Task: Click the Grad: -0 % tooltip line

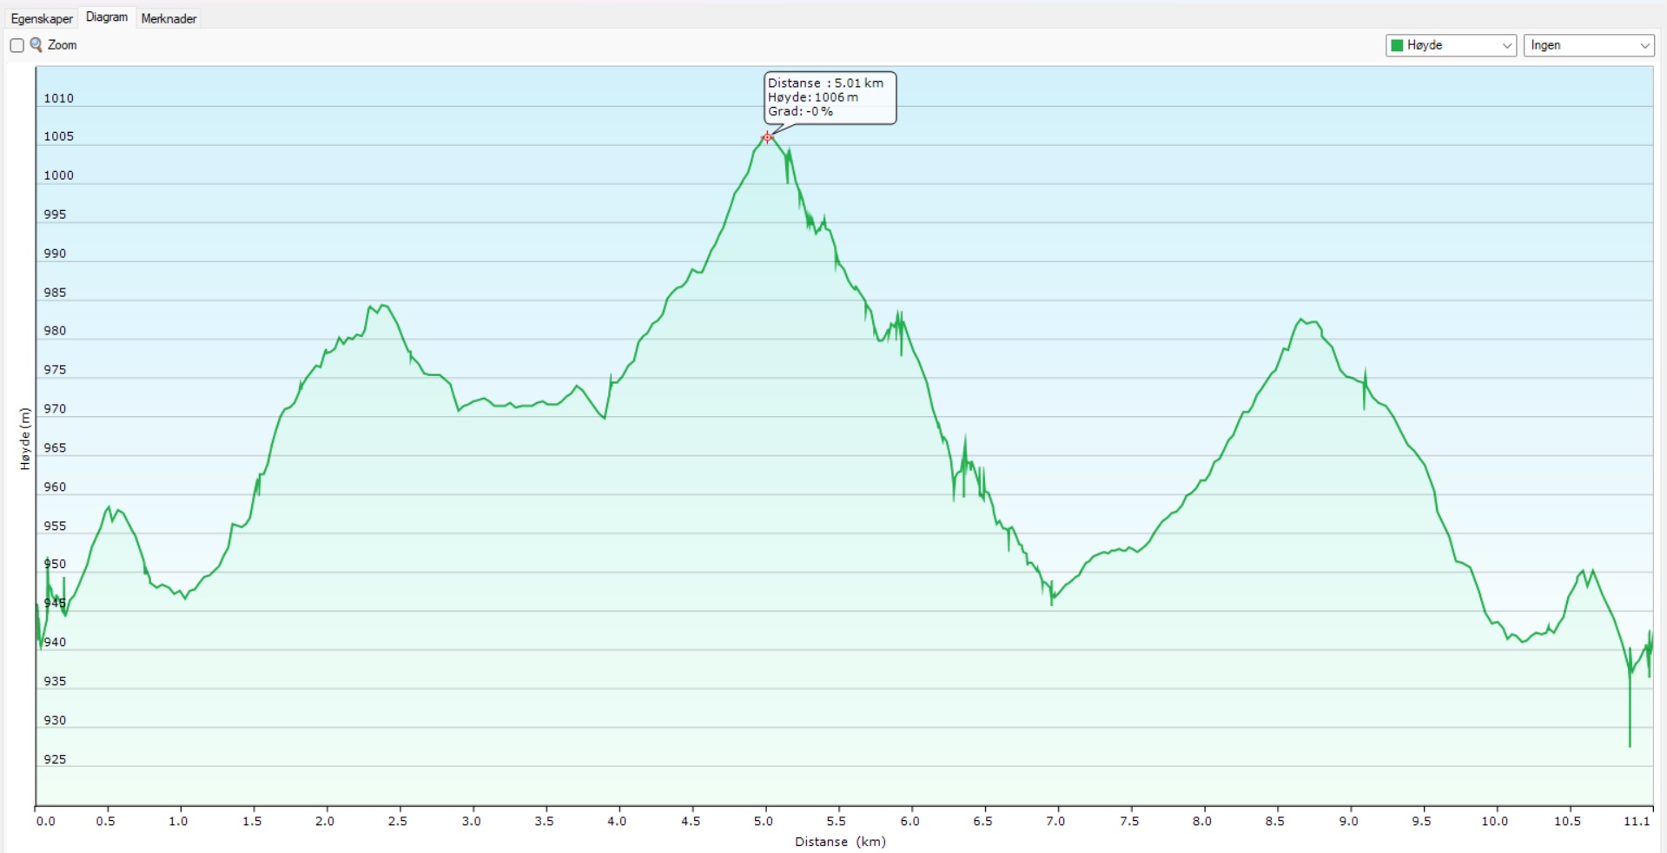Action: [800, 111]
